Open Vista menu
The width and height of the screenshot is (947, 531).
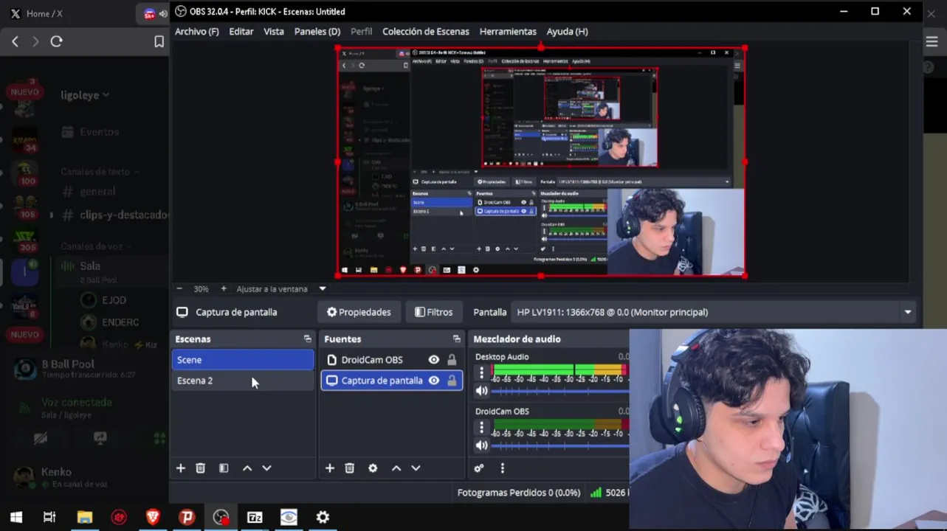[274, 32]
